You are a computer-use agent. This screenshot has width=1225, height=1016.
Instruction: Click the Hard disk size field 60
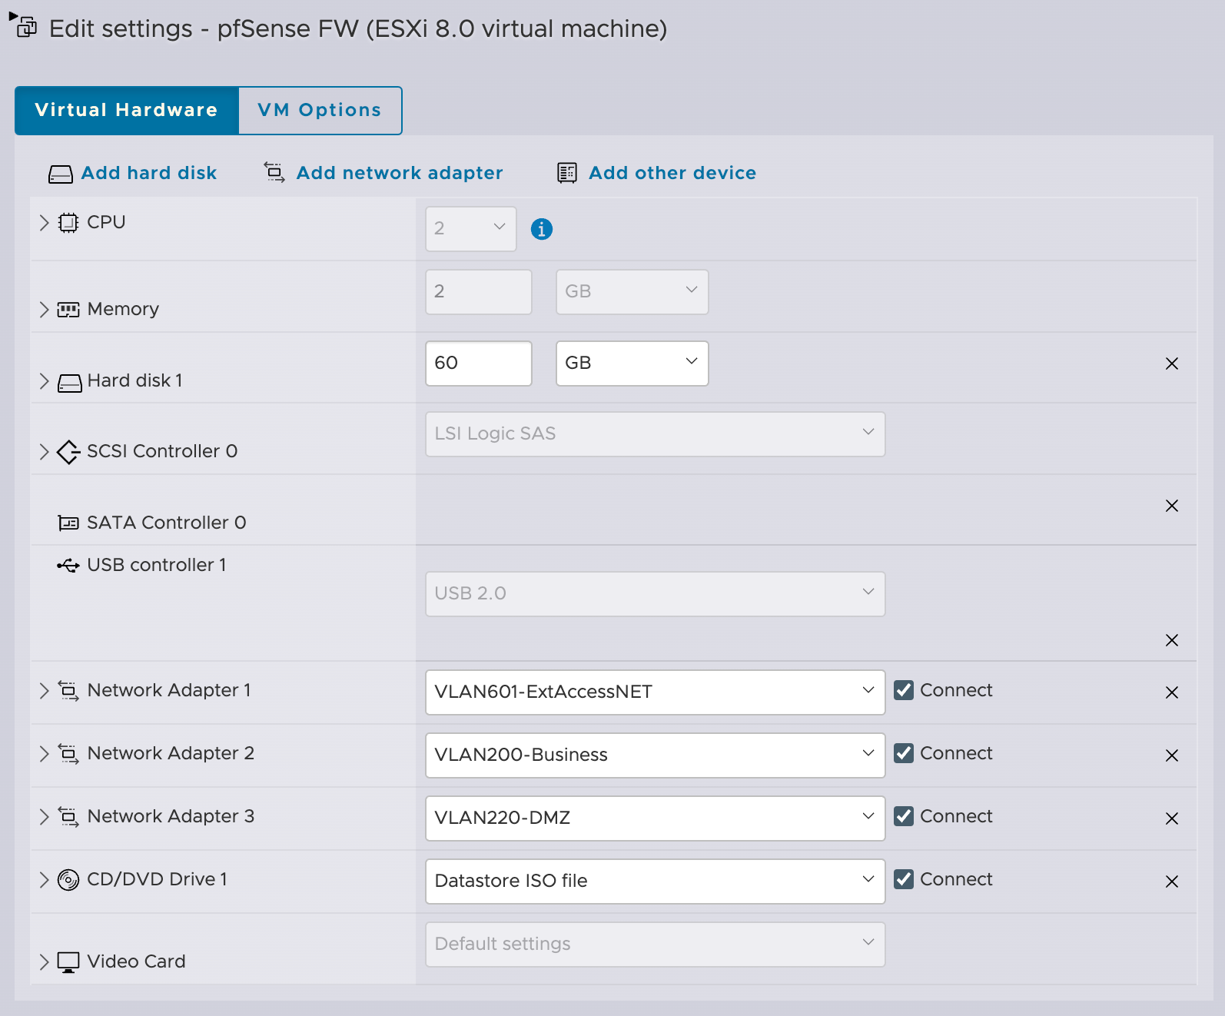479,364
